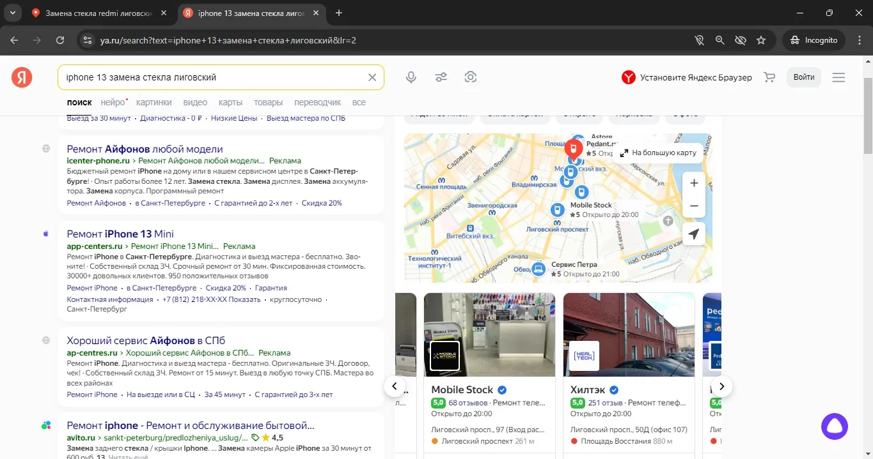The height and width of the screenshot is (459, 873).
Task: Go back to previous page
Action: (14, 40)
